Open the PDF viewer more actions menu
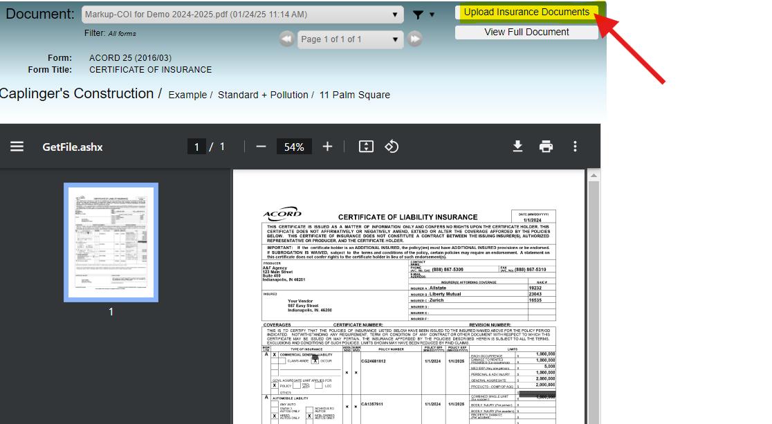 coord(575,147)
